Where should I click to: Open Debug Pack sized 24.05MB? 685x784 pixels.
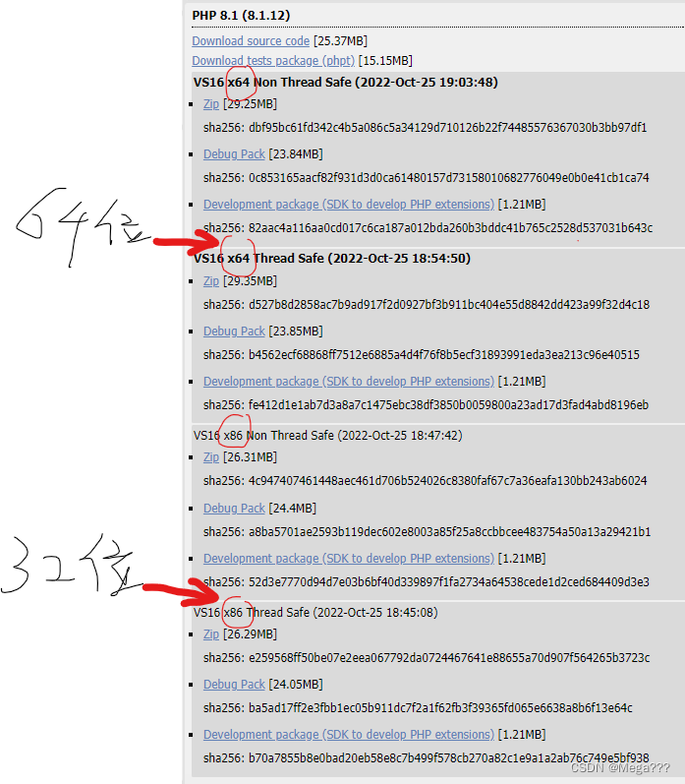tap(234, 684)
